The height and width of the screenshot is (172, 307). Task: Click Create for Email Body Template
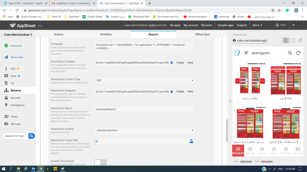180,63
